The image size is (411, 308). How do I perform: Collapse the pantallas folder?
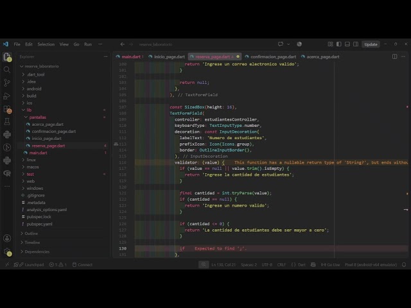click(37, 117)
